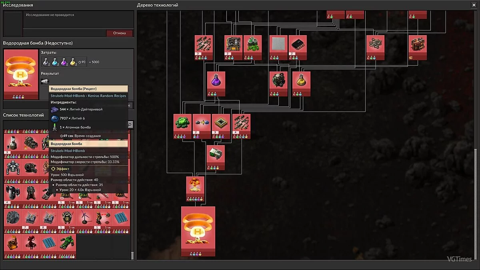Screen dimensions: 480x270
Task: Click the Отмена button
Action: pos(119,33)
